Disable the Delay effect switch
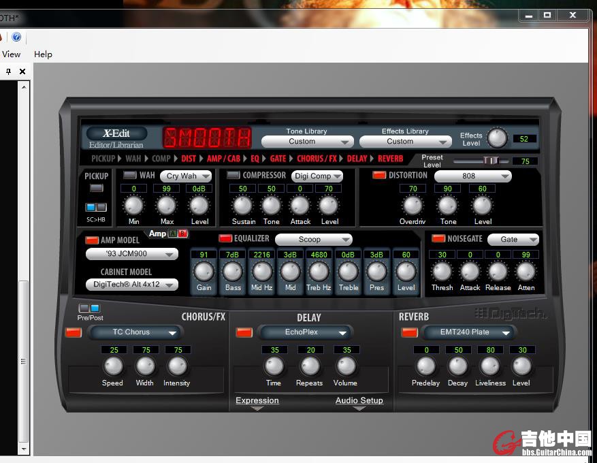Screen dimensions: 597x463 (x=244, y=332)
